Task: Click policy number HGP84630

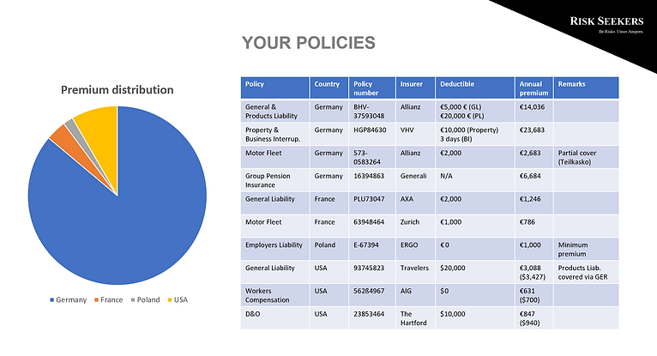Action: pyautogui.click(x=372, y=135)
